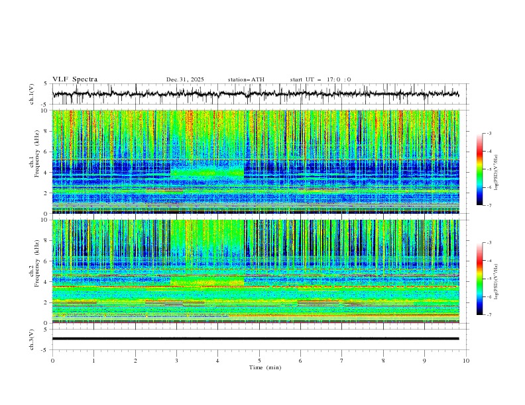Screen dimensions: 525x405
Task: Click the lower log(PSD) color bar
Action: 479,278
